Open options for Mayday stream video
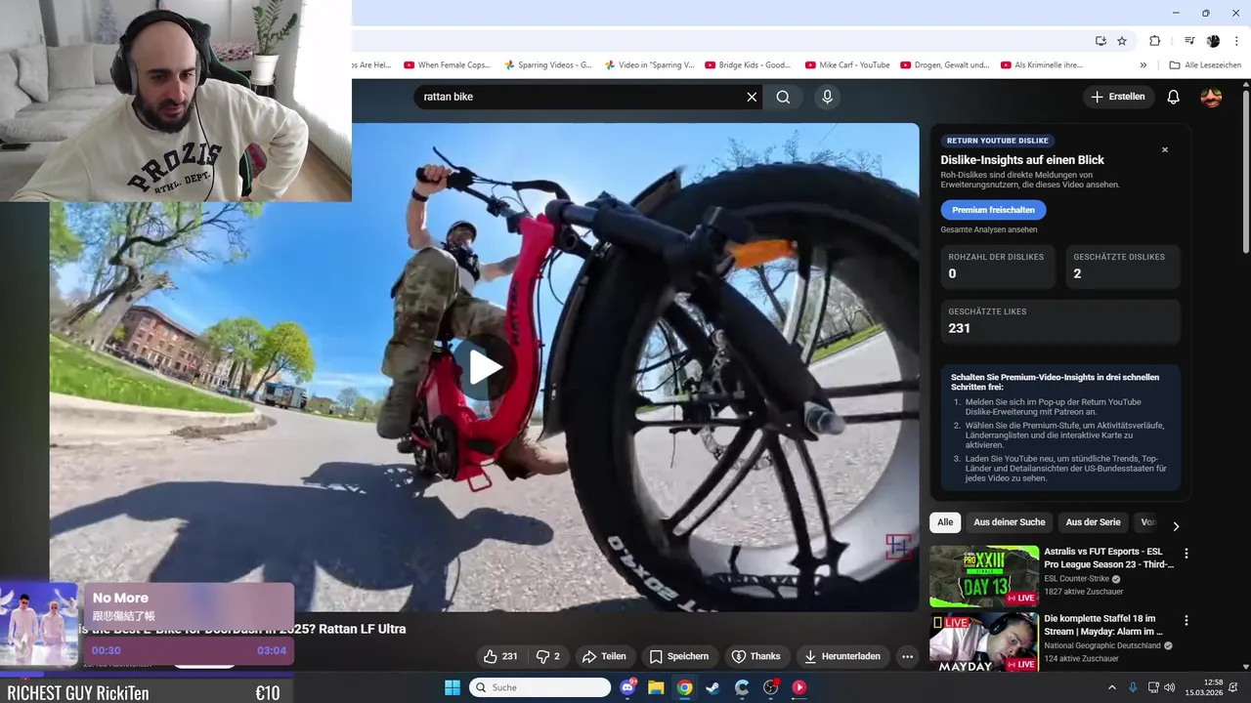 (x=1186, y=620)
